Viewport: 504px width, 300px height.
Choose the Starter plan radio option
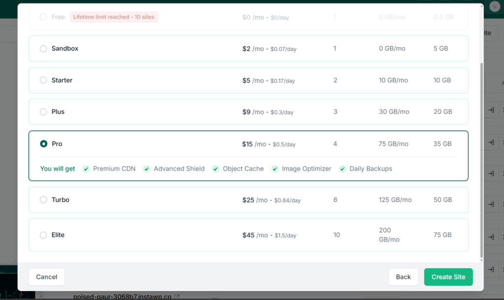[x=43, y=80]
